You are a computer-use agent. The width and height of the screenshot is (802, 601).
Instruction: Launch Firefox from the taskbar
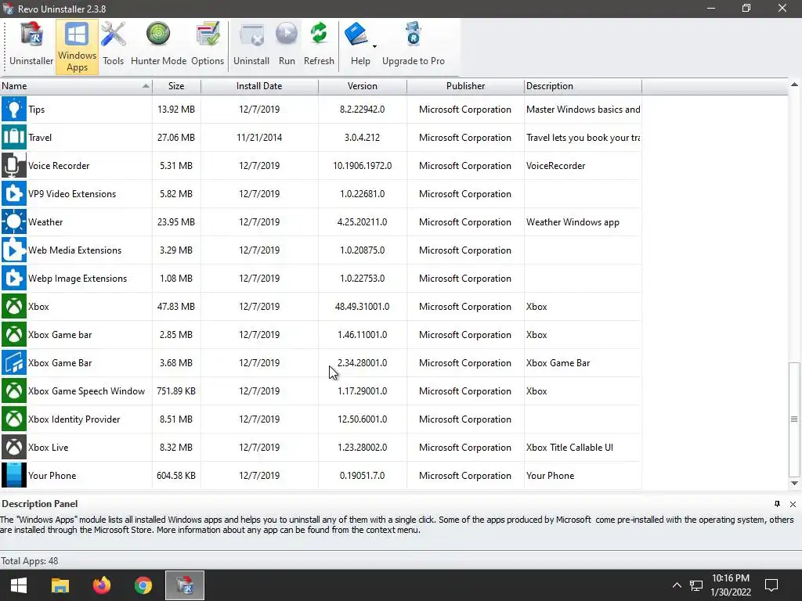[x=101, y=585]
